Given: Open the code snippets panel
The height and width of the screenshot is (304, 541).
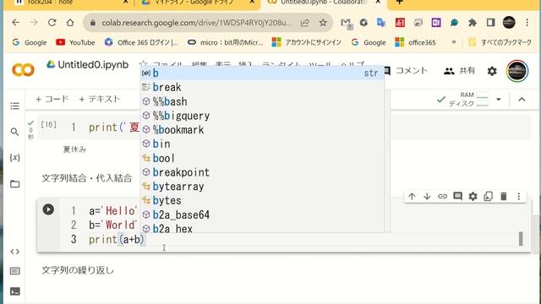Looking at the screenshot, I should (x=15, y=252).
